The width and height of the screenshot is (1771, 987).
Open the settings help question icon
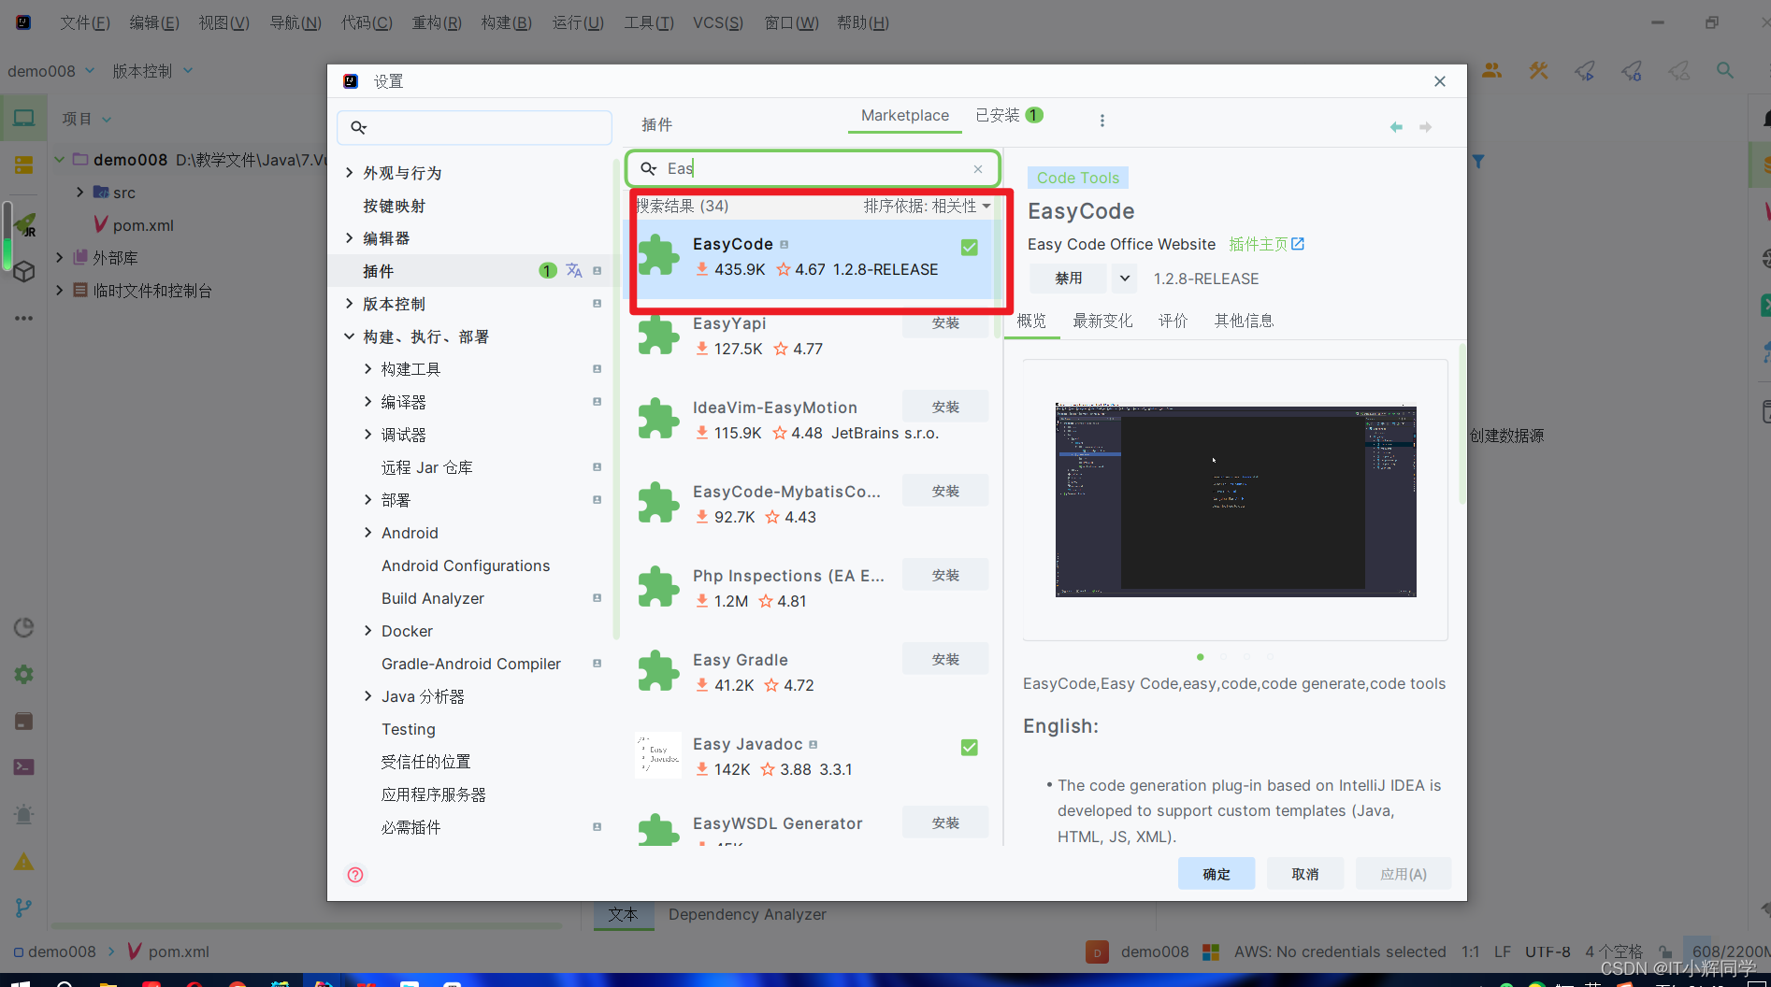click(355, 875)
